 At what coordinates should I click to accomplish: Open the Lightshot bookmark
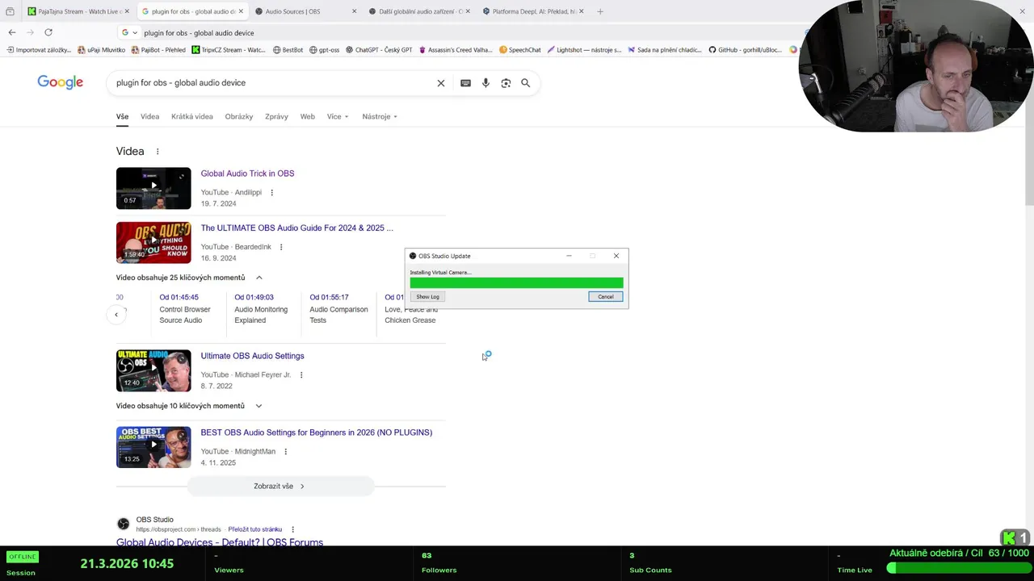(x=584, y=50)
